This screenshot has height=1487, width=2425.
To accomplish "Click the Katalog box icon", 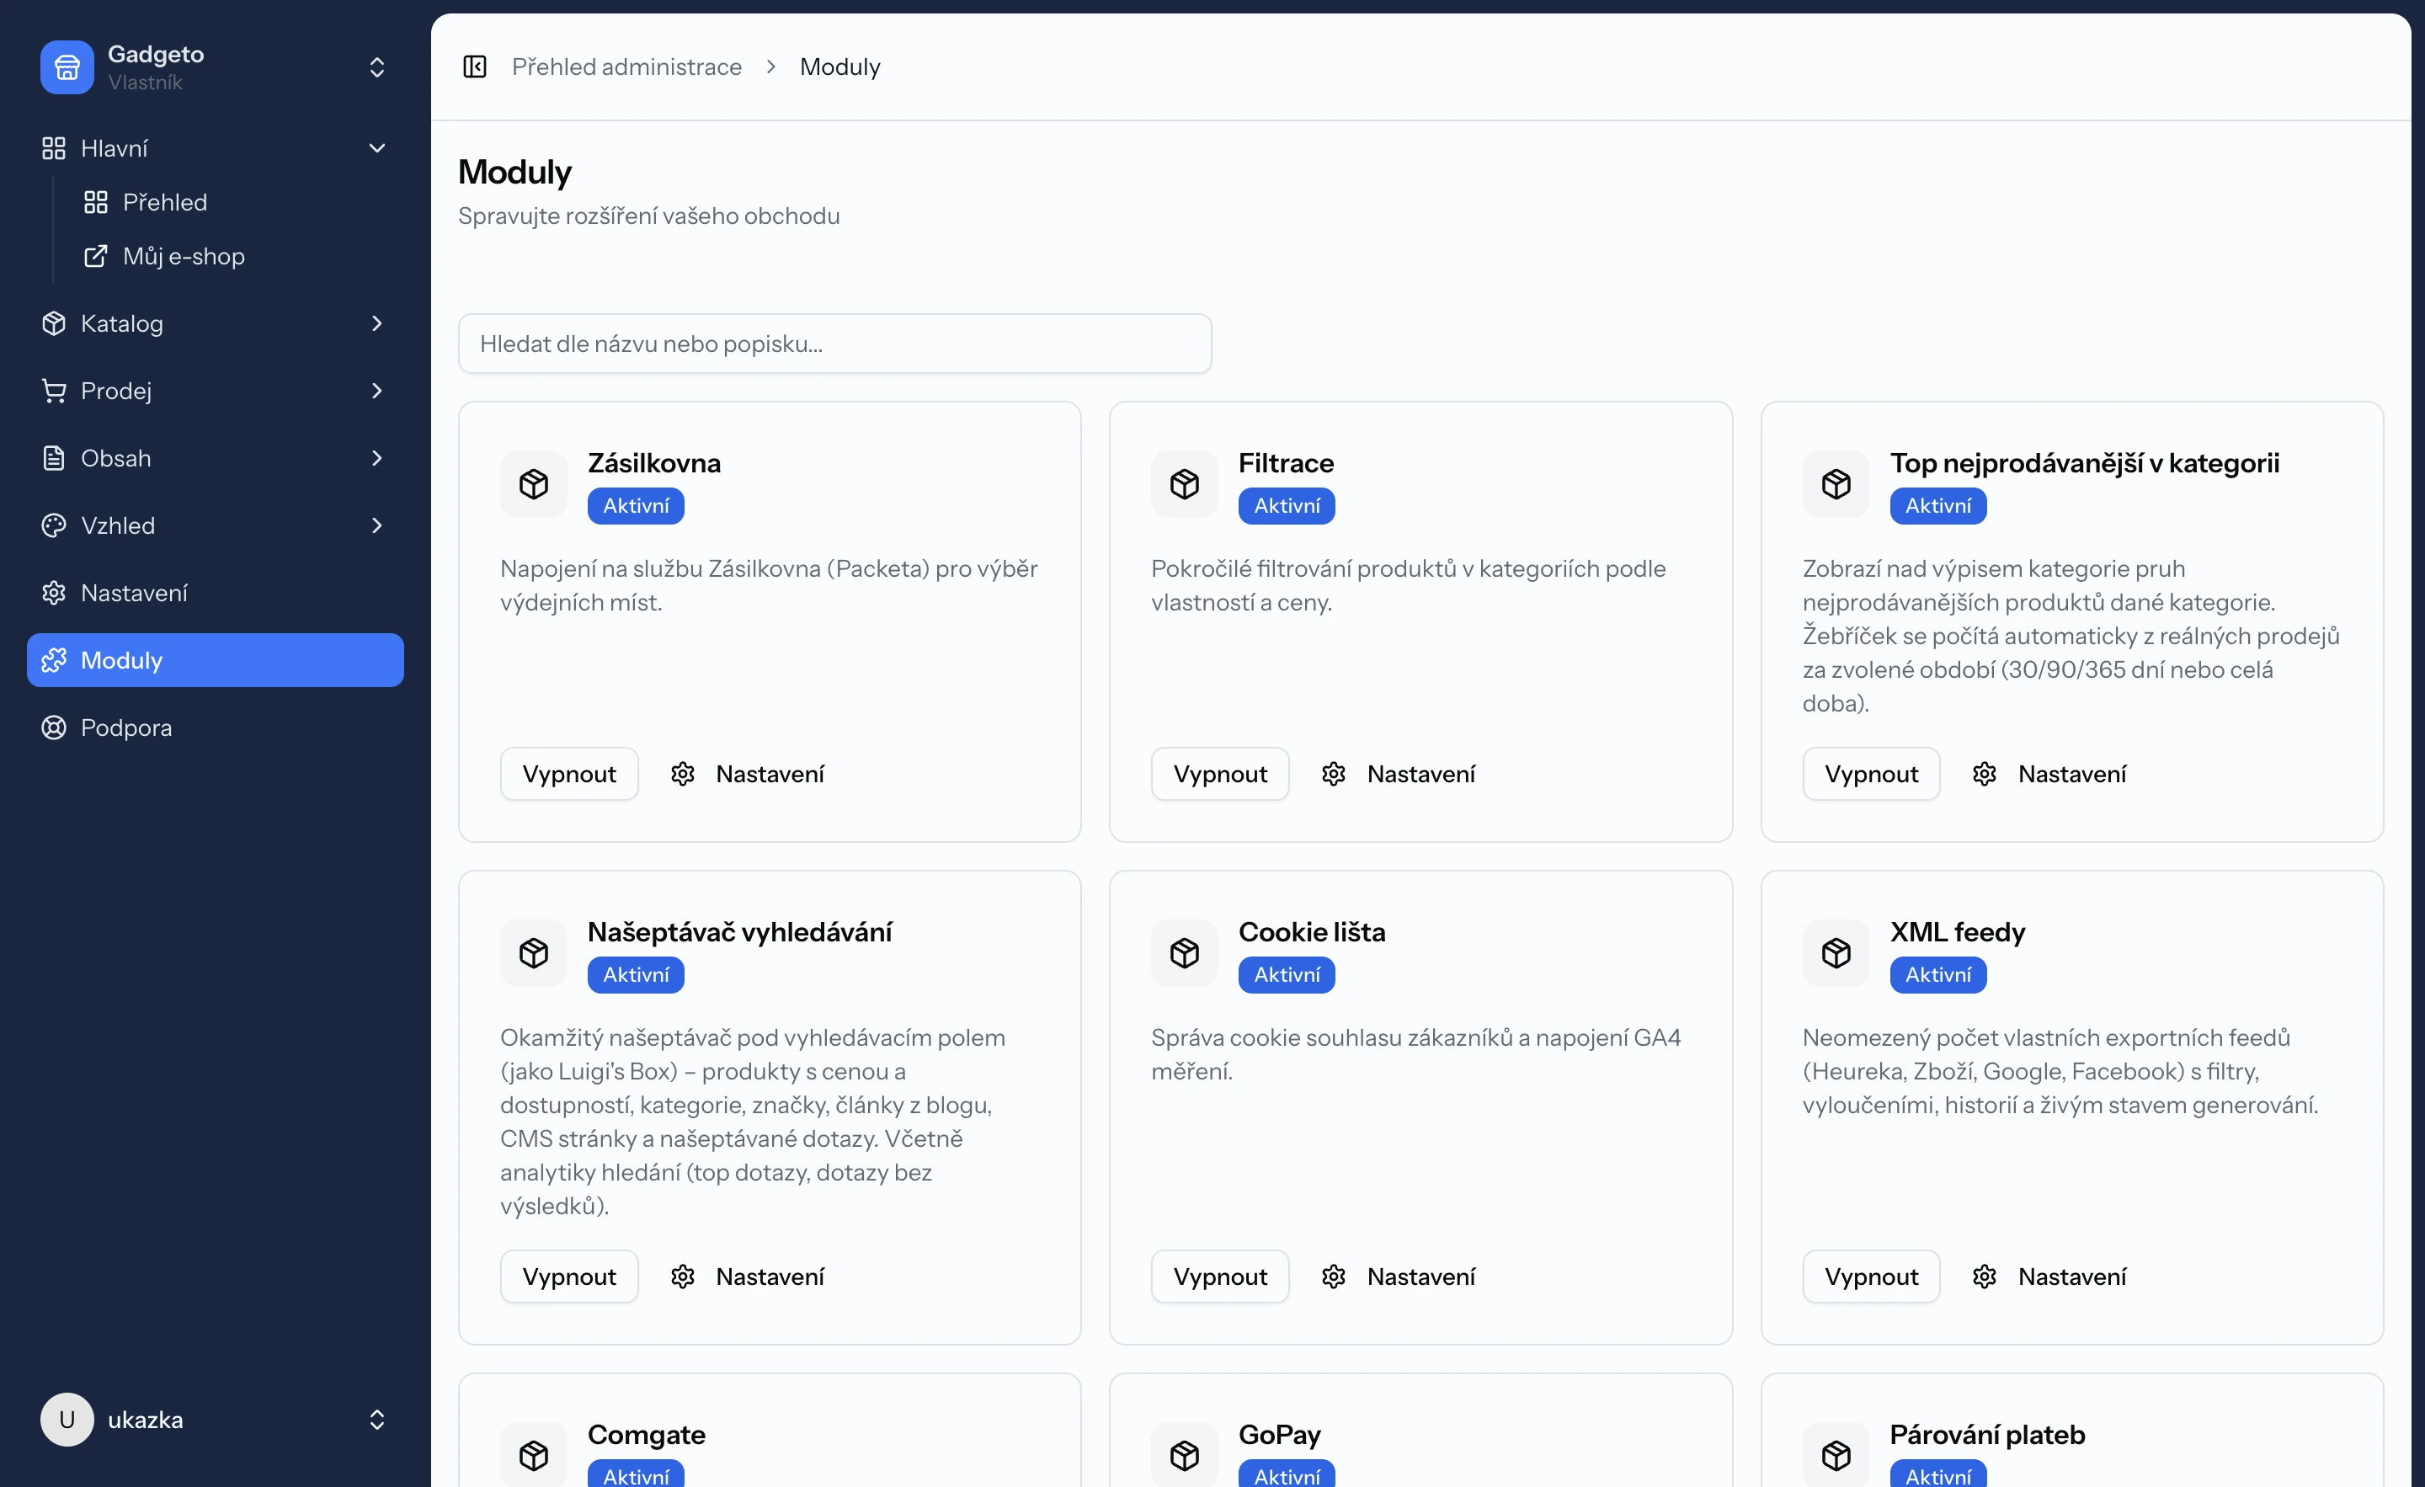I will click(54, 322).
